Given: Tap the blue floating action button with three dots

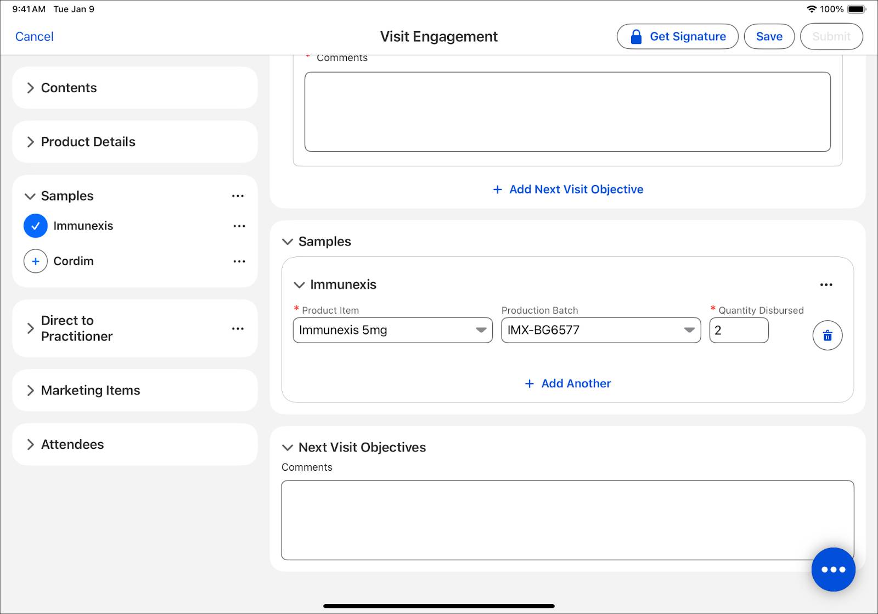Looking at the screenshot, I should [x=833, y=570].
